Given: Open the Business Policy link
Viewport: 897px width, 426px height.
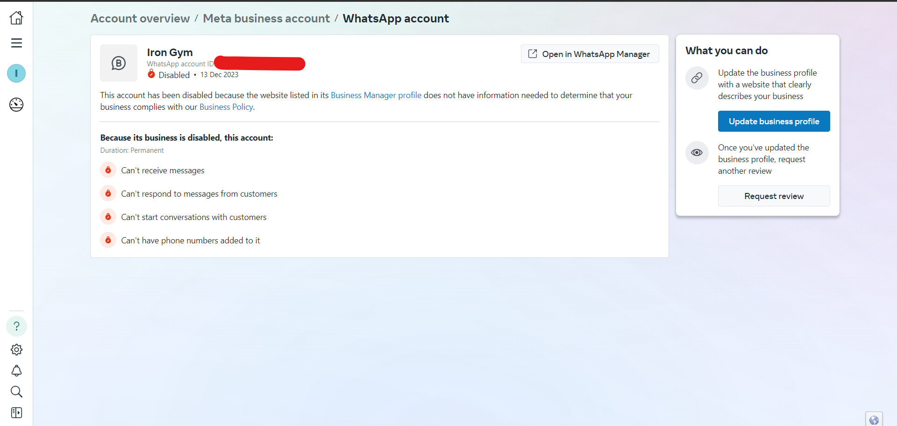Looking at the screenshot, I should [x=226, y=107].
